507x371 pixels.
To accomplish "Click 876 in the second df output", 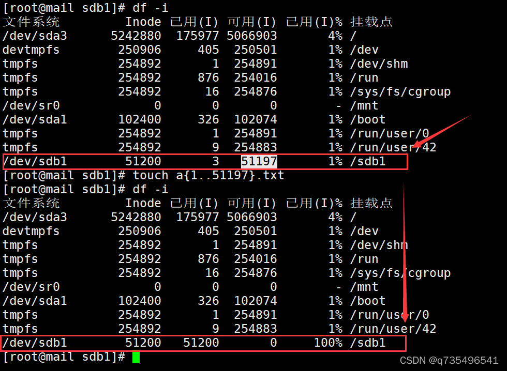I will click(208, 259).
